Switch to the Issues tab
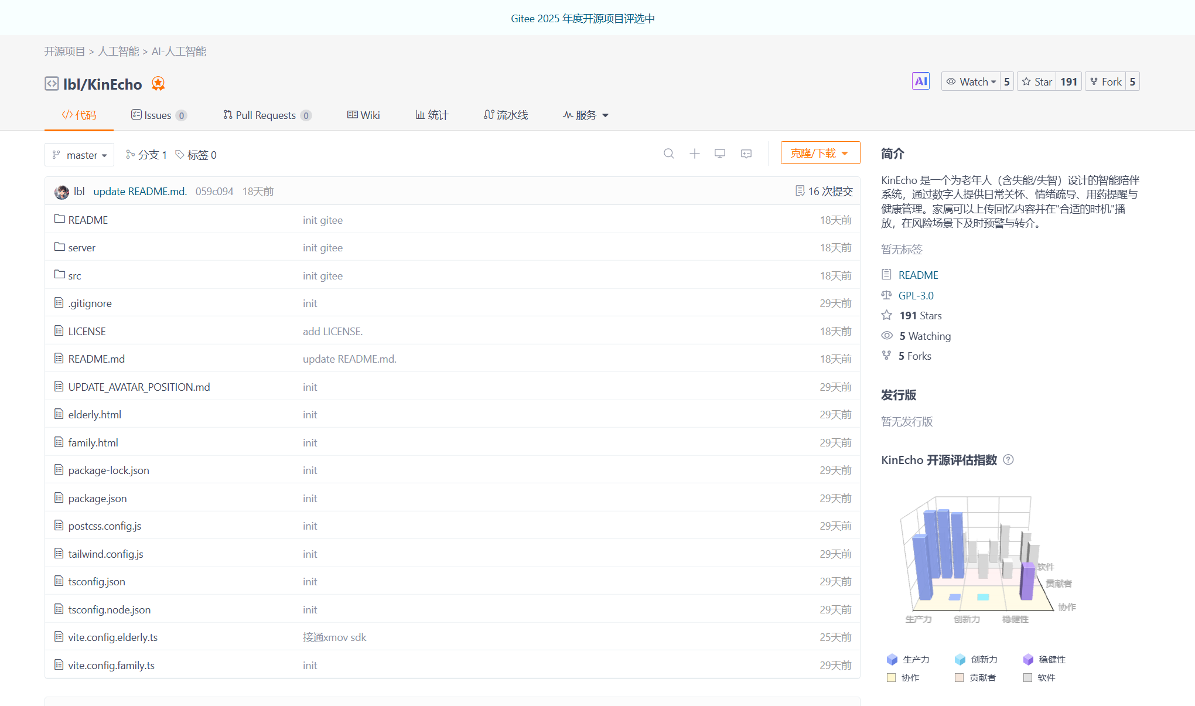Viewport: 1195px width, 706px height. tap(157, 115)
